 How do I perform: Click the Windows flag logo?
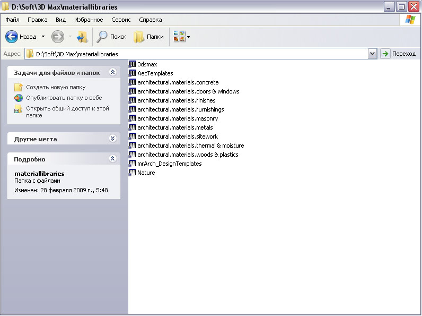click(410, 20)
